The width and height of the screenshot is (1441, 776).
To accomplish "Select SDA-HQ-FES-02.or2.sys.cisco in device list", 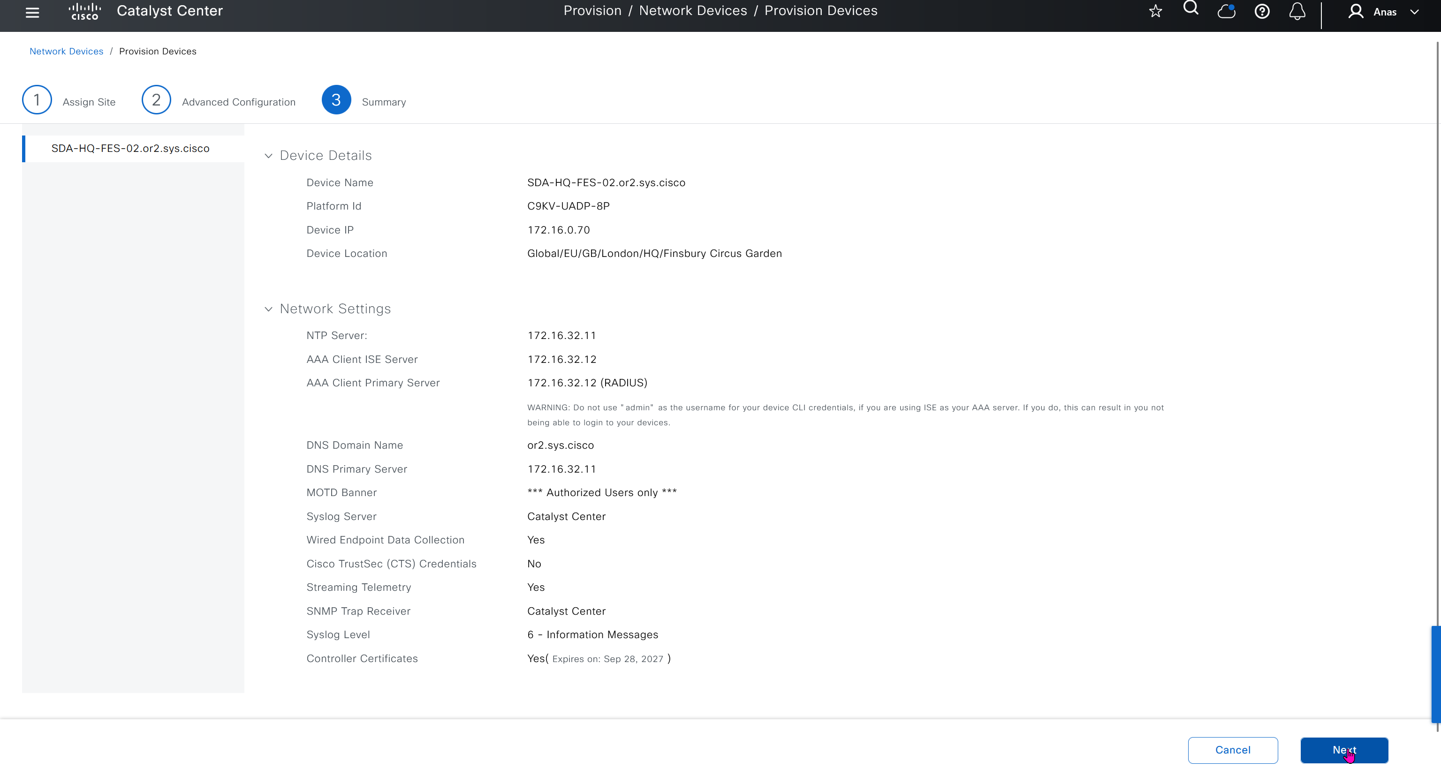I will pyautogui.click(x=130, y=148).
